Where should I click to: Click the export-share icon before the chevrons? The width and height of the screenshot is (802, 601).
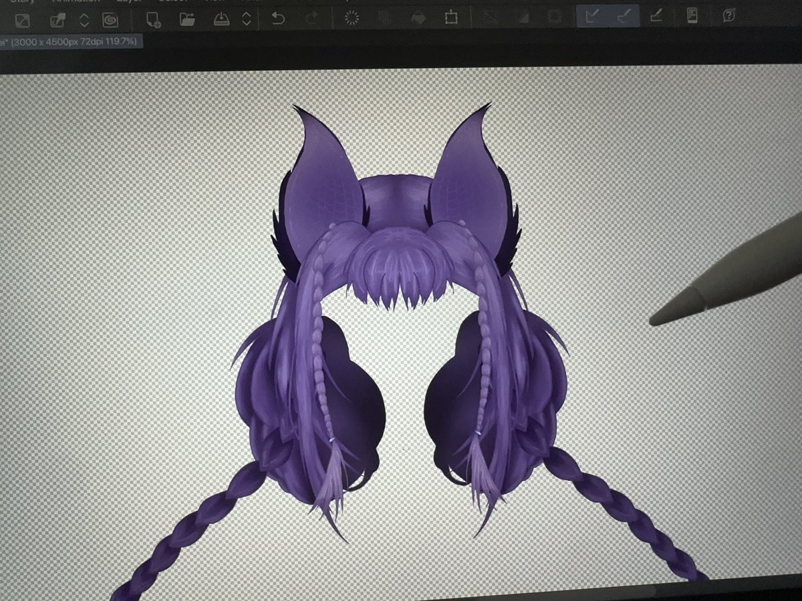pos(57,20)
